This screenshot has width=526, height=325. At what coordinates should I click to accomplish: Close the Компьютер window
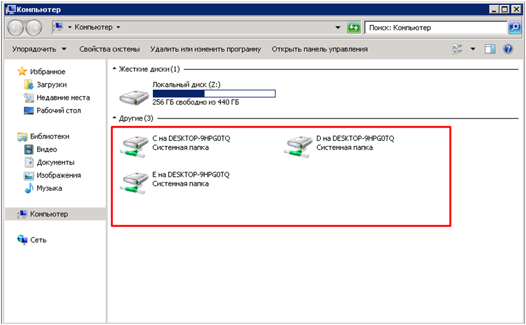[x=516, y=9]
